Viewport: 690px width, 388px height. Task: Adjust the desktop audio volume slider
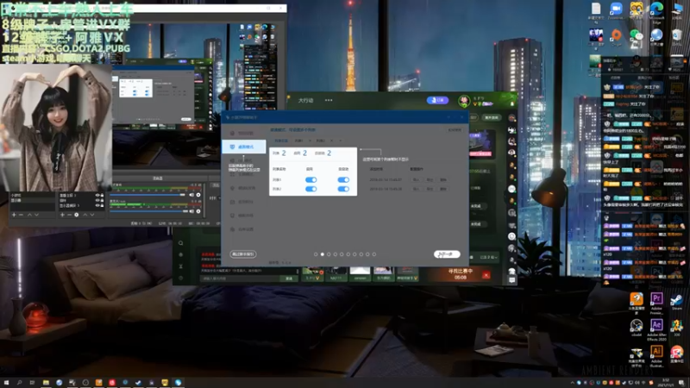coord(148,195)
